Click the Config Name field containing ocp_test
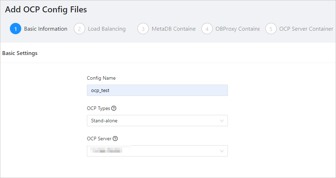 [x=157, y=90]
